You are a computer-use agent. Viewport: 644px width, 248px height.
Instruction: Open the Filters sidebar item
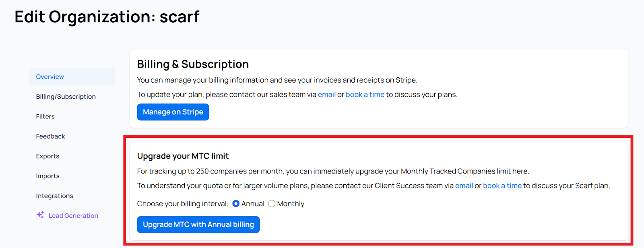pos(45,116)
